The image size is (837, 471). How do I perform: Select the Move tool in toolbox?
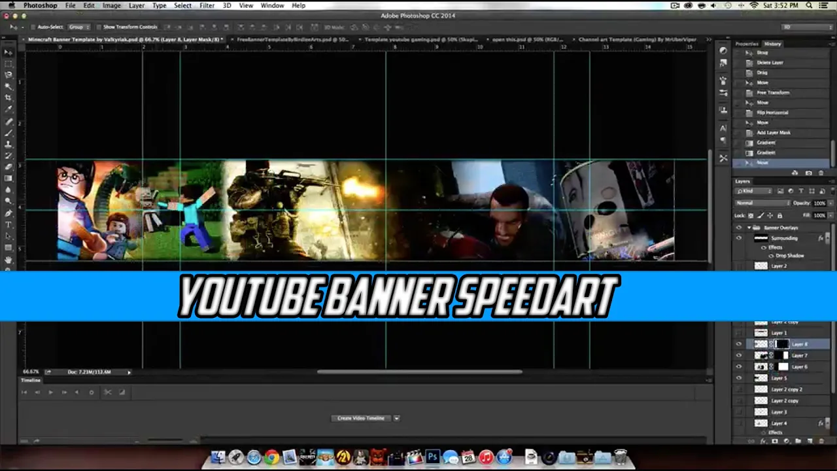9,52
